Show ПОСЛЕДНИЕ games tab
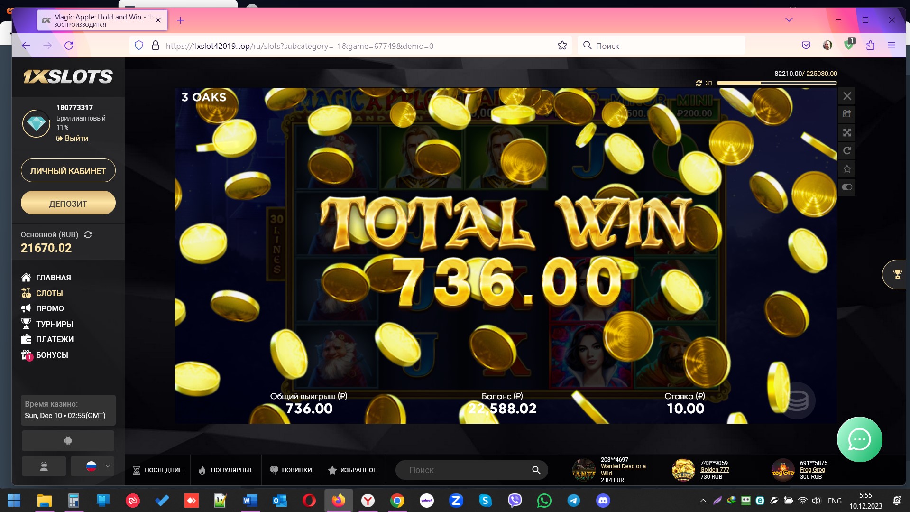 click(x=157, y=470)
